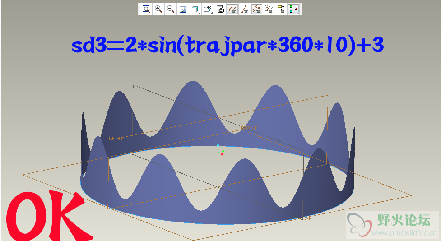The image size is (441, 241).
Task: Click the www.proewildfire.cn watermark link
Action: 404,233
